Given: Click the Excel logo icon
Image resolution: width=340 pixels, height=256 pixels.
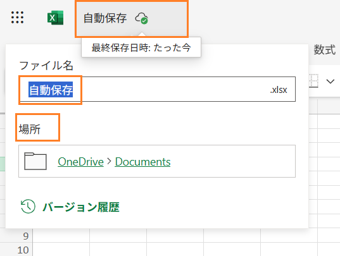Looking at the screenshot, I should [56, 18].
